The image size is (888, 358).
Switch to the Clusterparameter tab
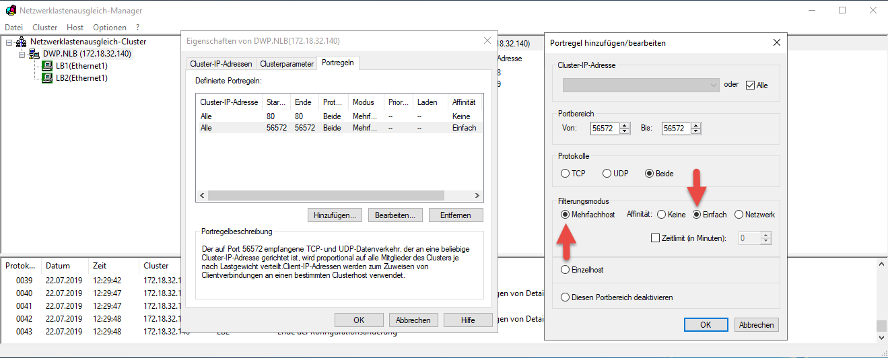tap(287, 64)
